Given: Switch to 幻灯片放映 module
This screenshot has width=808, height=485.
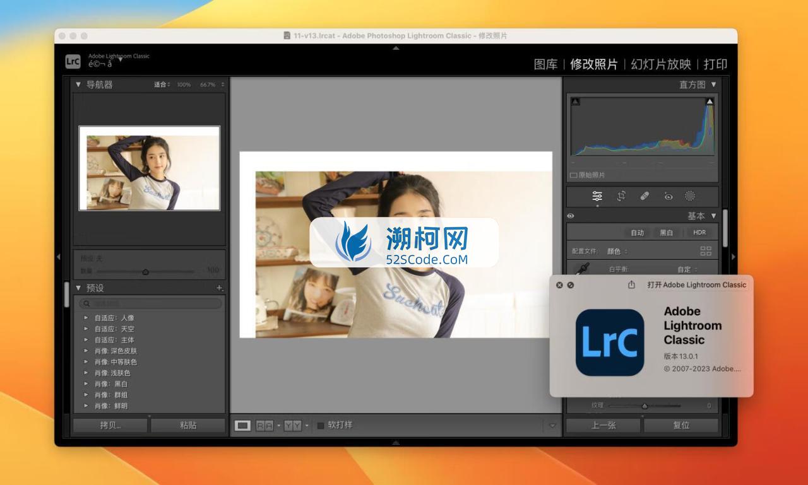Looking at the screenshot, I should tap(661, 64).
